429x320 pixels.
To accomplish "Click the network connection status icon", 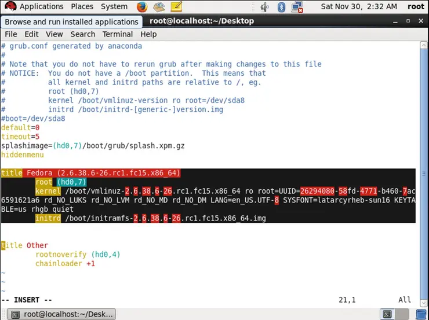I will pos(298,7).
